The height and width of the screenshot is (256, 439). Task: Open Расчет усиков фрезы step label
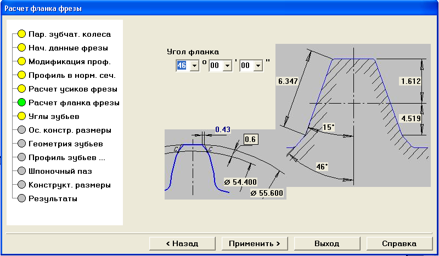pos(73,89)
